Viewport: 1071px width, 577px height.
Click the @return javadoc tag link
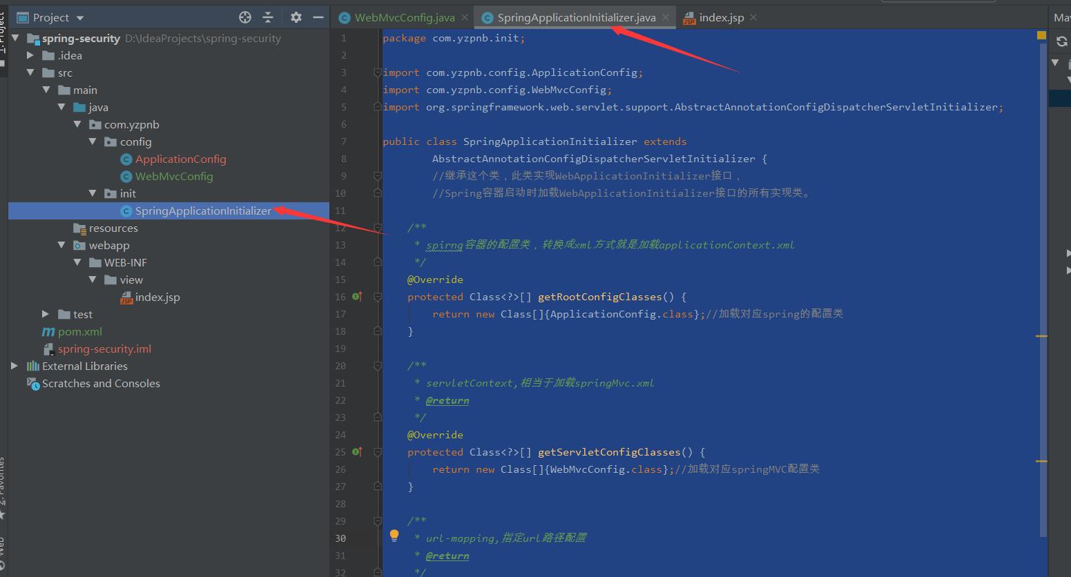pyautogui.click(x=447, y=400)
